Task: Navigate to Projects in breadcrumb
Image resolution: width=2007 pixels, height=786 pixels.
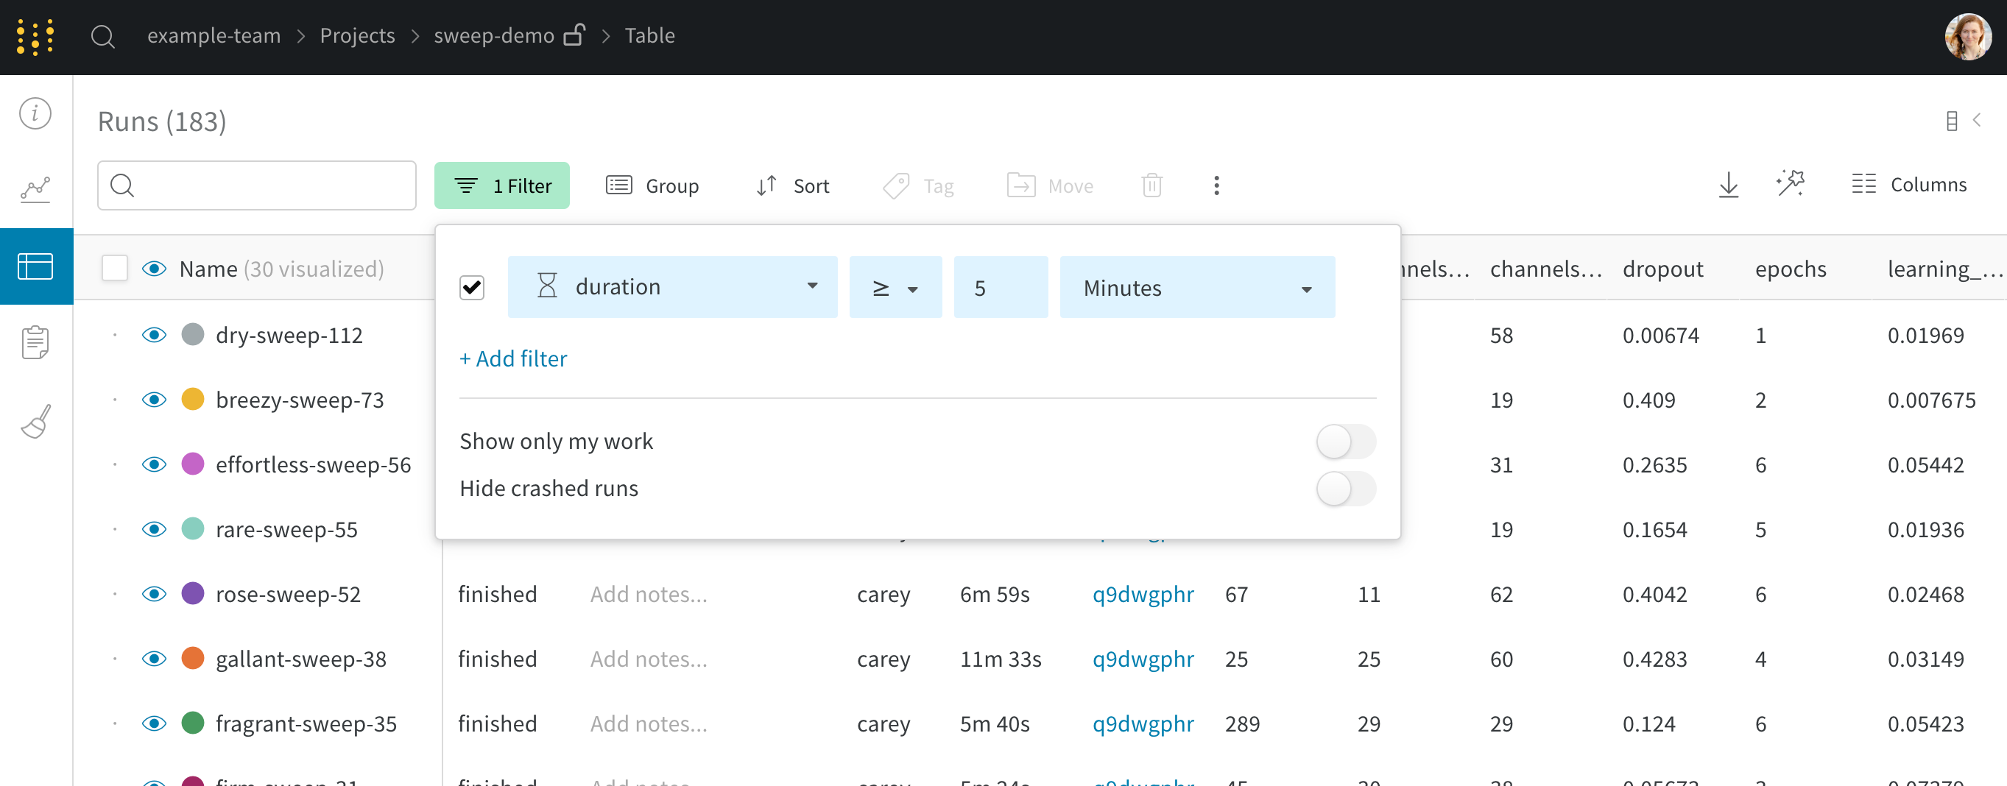Action: [357, 36]
